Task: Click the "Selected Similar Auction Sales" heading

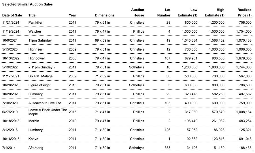Action: [x=27, y=4]
